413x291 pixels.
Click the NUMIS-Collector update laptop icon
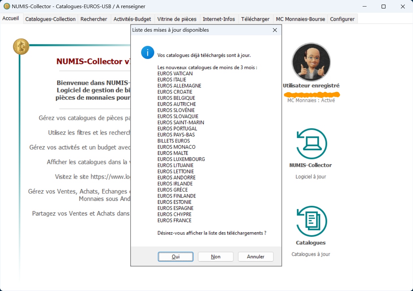click(x=311, y=144)
